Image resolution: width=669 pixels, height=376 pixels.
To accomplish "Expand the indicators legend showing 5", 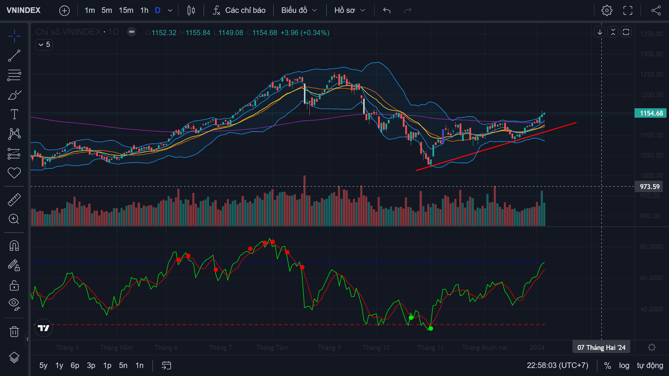I will (x=44, y=45).
